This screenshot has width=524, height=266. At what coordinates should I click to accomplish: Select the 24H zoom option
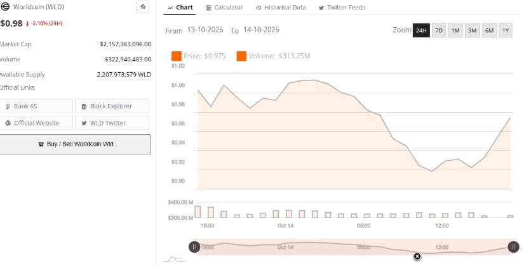[x=420, y=30]
